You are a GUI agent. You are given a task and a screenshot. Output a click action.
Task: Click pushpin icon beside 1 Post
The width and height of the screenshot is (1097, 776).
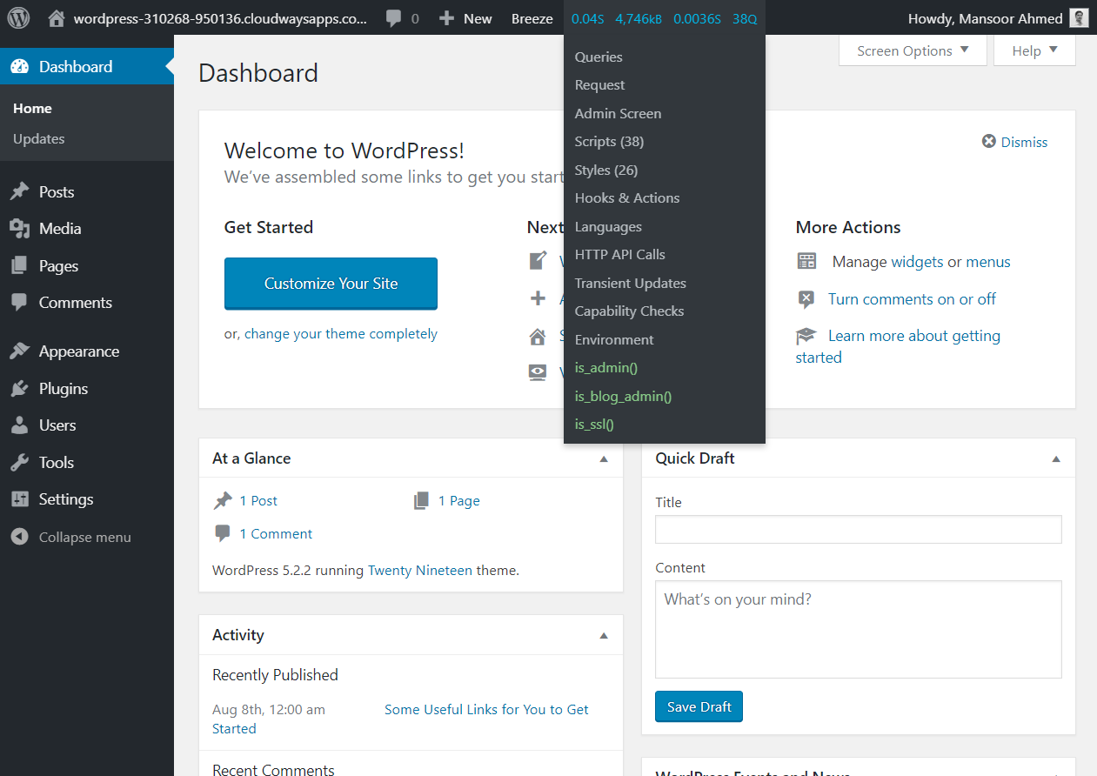click(223, 501)
